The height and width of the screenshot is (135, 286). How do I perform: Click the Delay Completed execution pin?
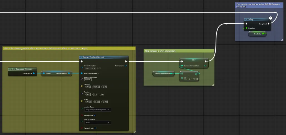click(x=268, y=24)
